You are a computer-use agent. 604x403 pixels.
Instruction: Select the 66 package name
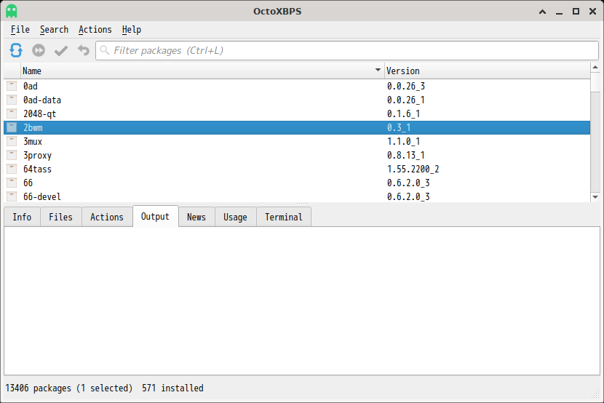coord(28,183)
